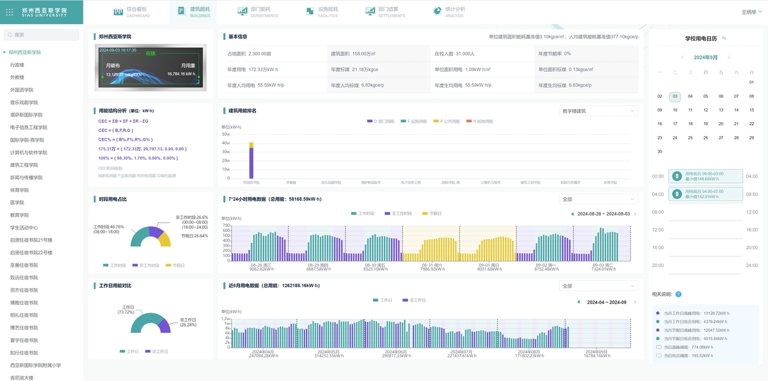Open the 综合看板 dashboard tab
The image size is (768, 381).
(131, 12)
